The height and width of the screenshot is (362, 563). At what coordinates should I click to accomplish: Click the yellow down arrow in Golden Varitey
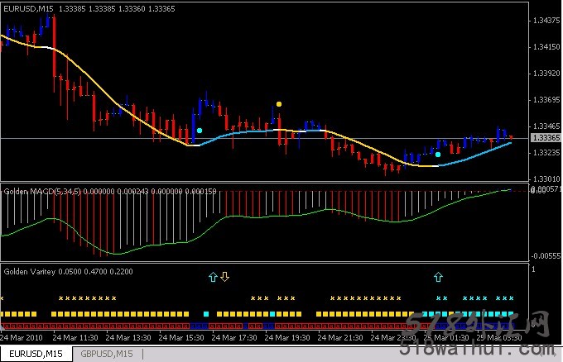tap(224, 277)
